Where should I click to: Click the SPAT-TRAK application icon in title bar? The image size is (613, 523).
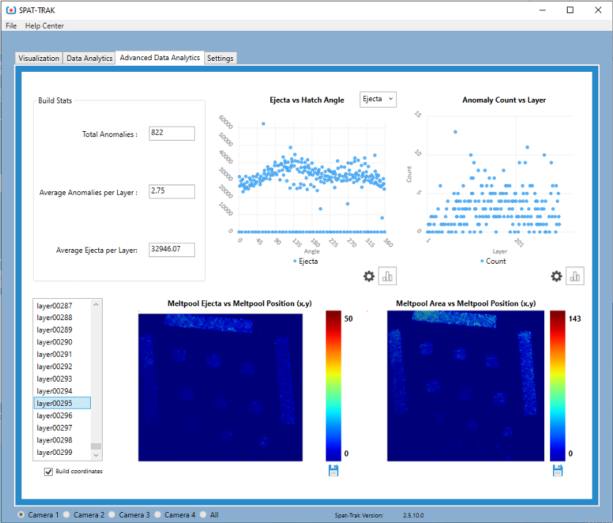click(11, 10)
